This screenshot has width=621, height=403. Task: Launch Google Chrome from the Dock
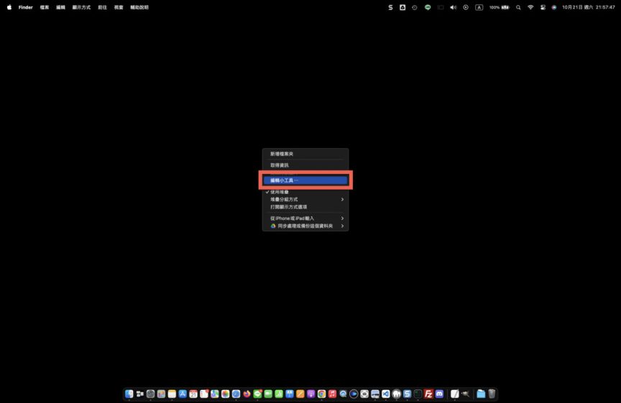tap(321, 394)
